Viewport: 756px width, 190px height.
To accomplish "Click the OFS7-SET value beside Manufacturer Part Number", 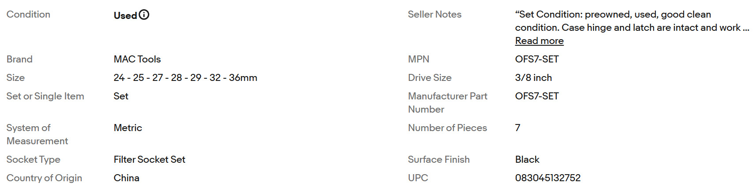I will 537,96.
